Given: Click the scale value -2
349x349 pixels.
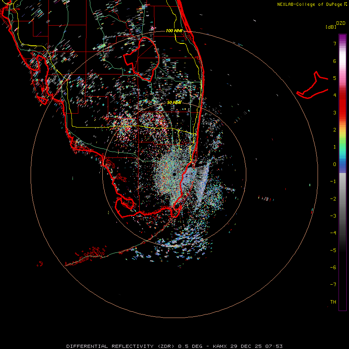Looking at the screenshot, I should [x=333, y=199].
